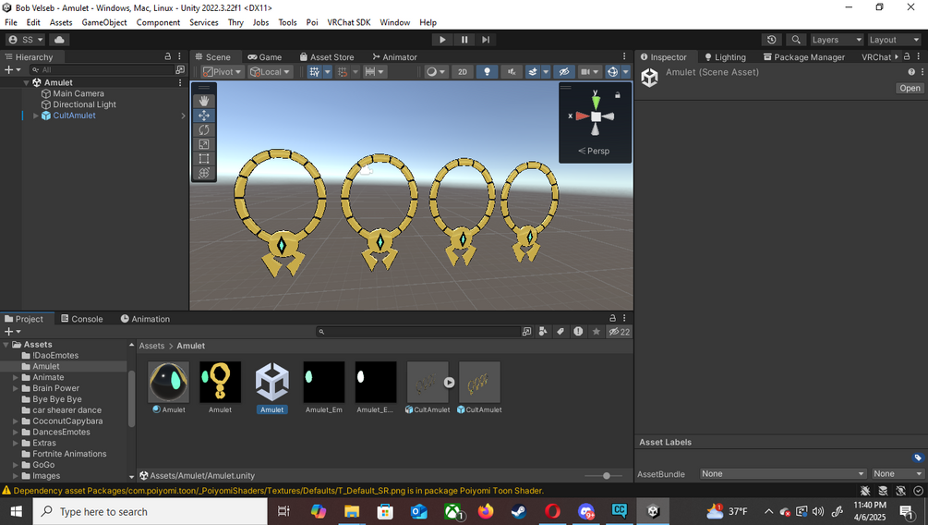
Task: Expand the CoconutCapybara folder
Action: (16, 421)
